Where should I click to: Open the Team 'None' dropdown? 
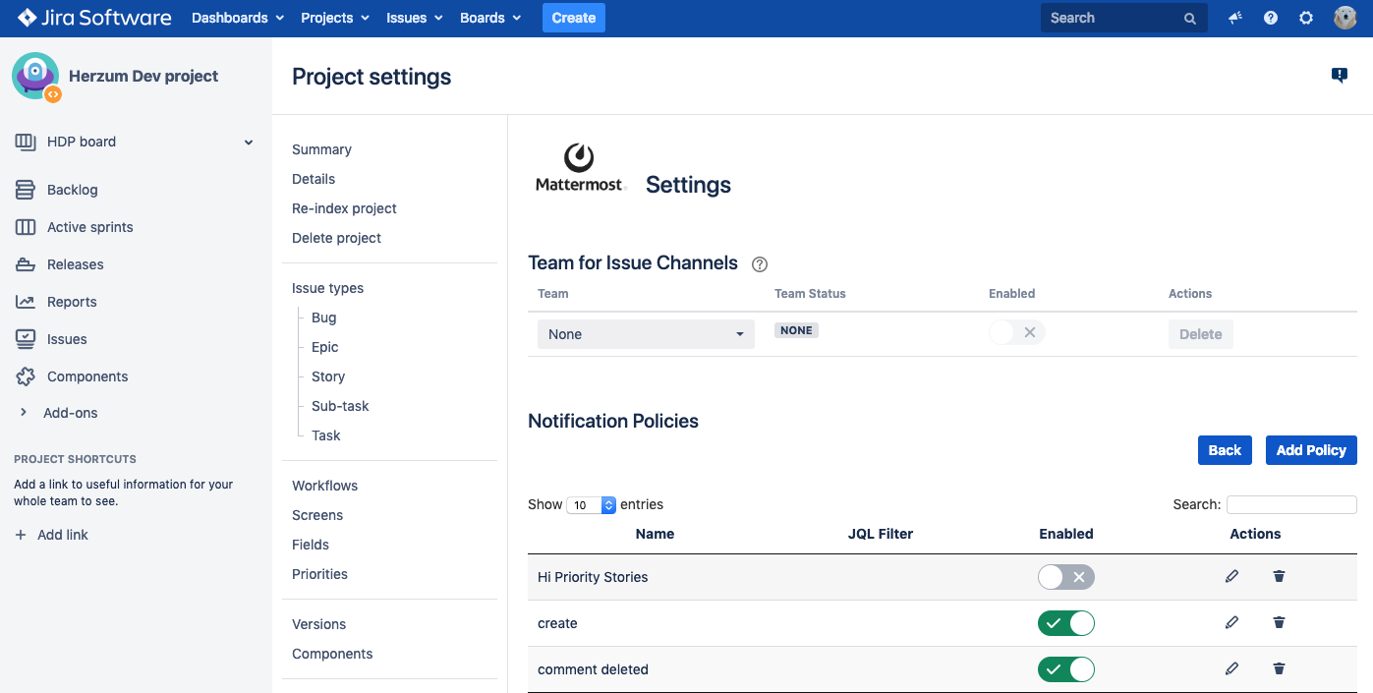coord(646,334)
